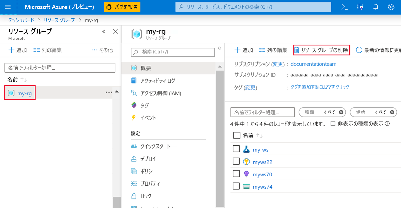Toggle 非表示の種類の表示 checkbox
Screen dimensions: 401x208
(333, 123)
